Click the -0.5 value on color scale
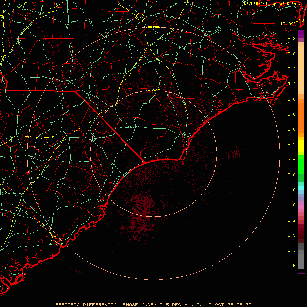Viewport: 307px width, 307px height. click(x=290, y=235)
